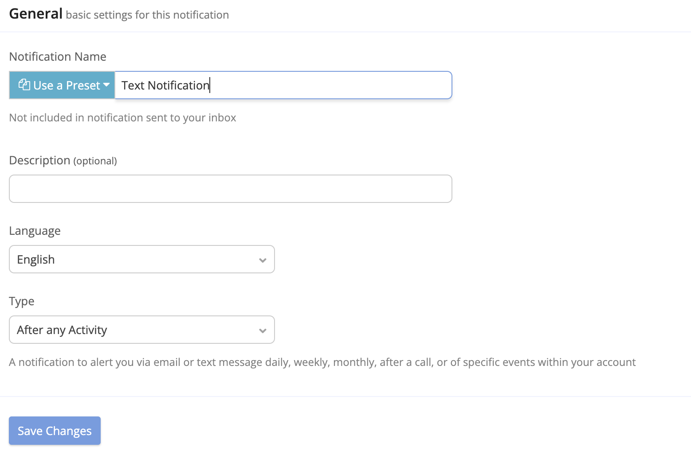Place cursor after Text Notification text
The height and width of the screenshot is (451, 691).
click(x=210, y=85)
